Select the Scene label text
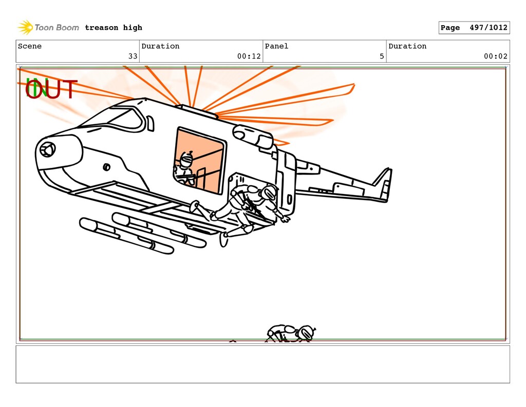 coord(30,46)
